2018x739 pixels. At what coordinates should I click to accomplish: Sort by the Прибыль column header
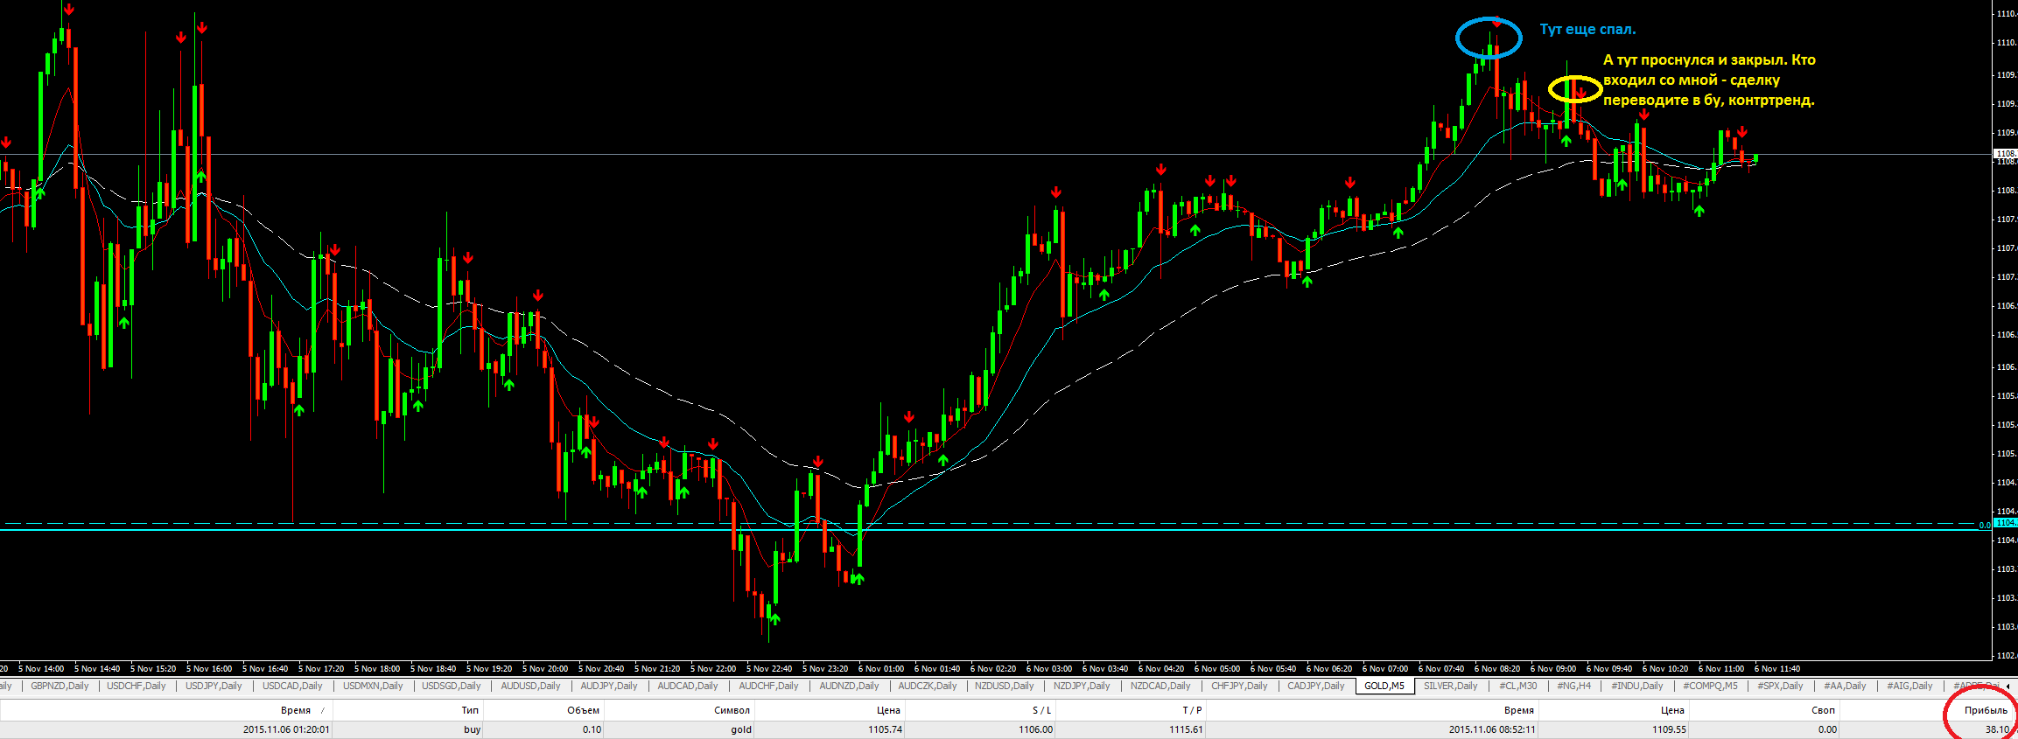tap(1986, 710)
